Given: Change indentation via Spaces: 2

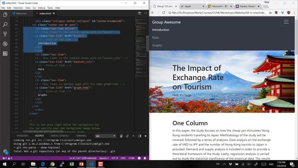Looking at the screenshot, I should [104, 158].
